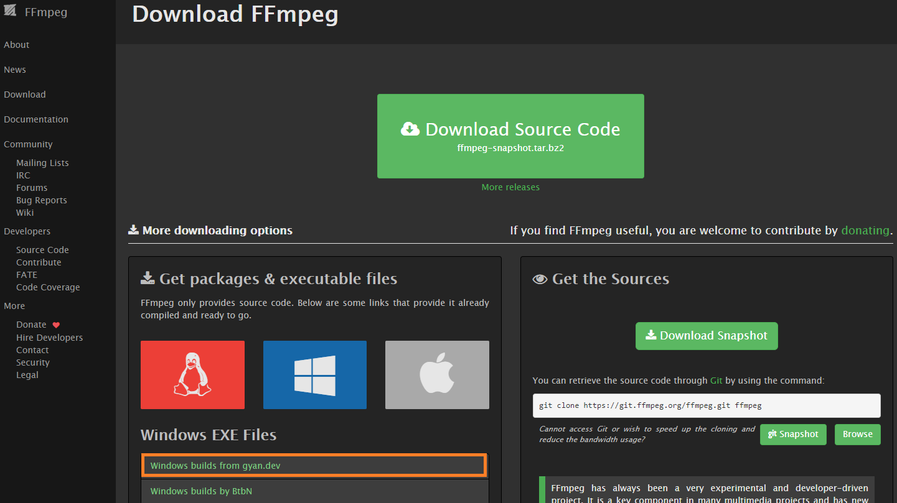
Task: Click the git clone command field
Action: [707, 405]
